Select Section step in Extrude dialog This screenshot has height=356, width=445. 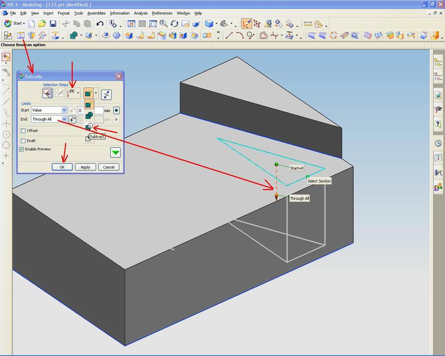point(47,93)
